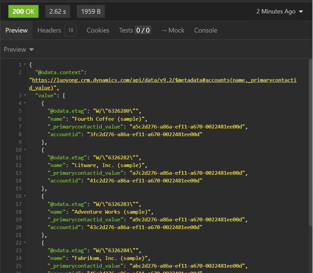Click the etag value W/"6326284"
This screenshot has width=313, height=273.
[116, 251]
